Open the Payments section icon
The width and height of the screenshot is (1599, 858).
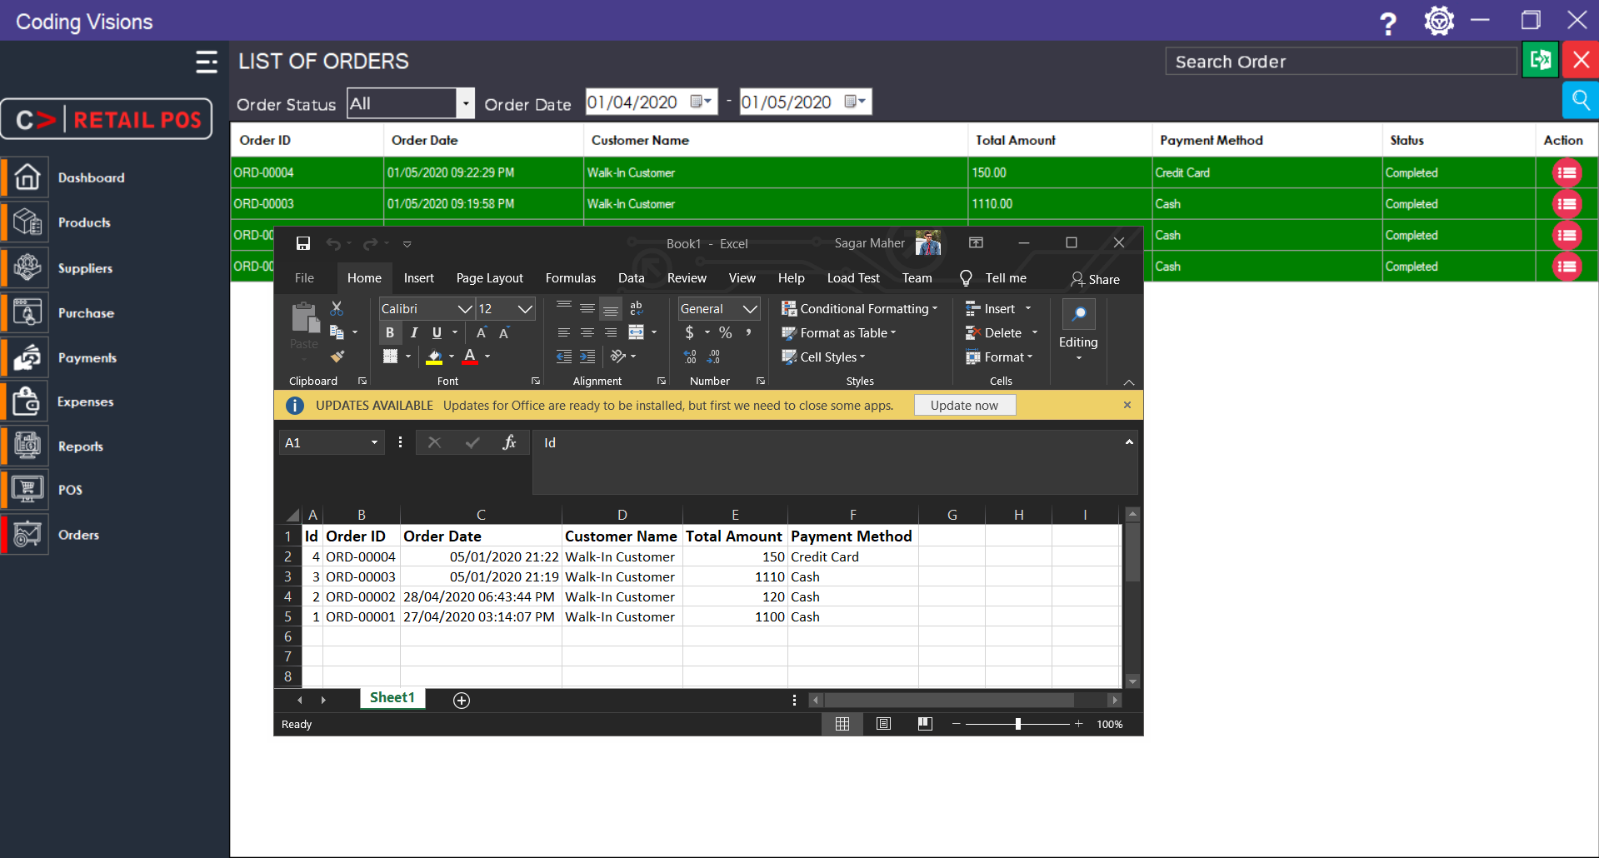pos(27,357)
